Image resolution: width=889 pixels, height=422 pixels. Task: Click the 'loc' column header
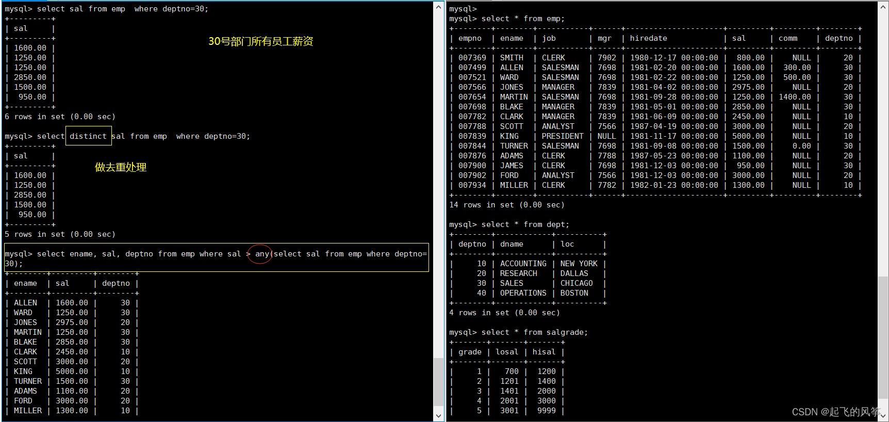click(x=567, y=244)
